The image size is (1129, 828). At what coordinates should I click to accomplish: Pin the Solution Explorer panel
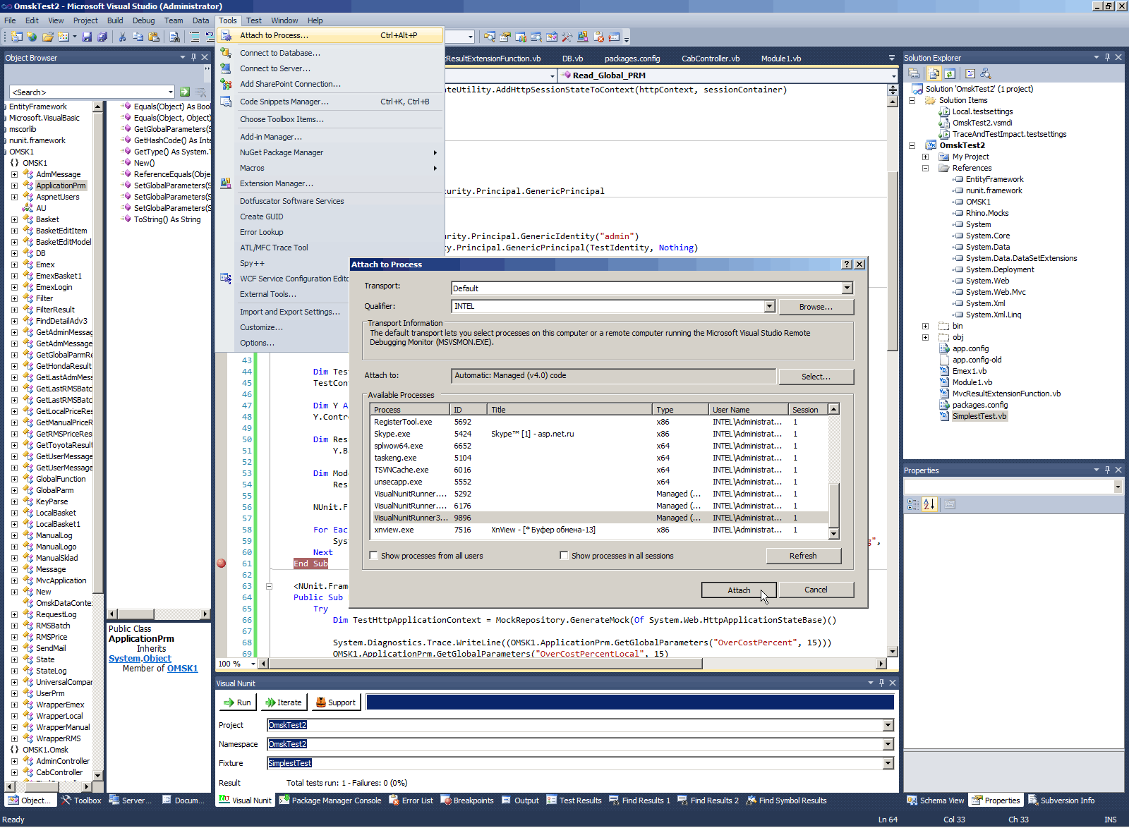(1107, 57)
